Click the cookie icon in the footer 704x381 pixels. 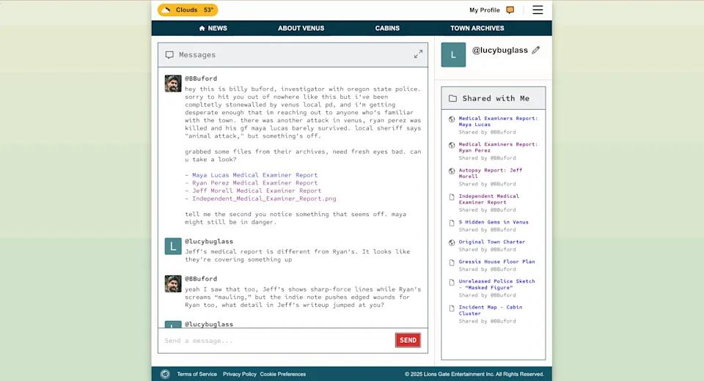(x=165, y=374)
